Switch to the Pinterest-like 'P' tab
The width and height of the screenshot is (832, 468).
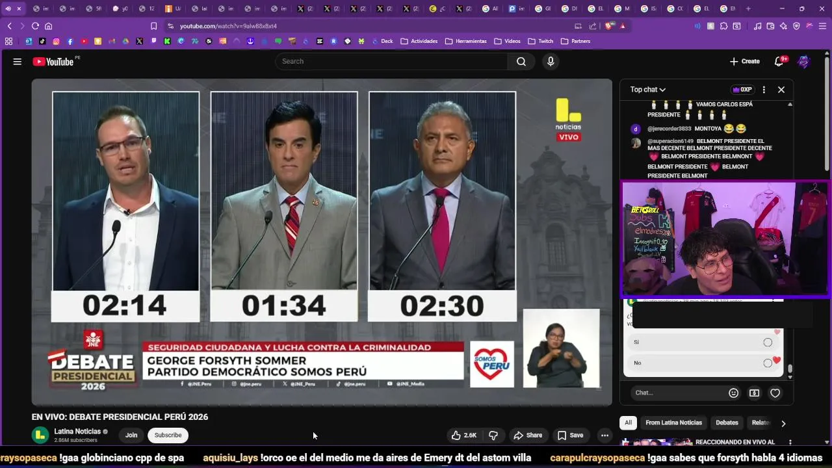pos(518,8)
